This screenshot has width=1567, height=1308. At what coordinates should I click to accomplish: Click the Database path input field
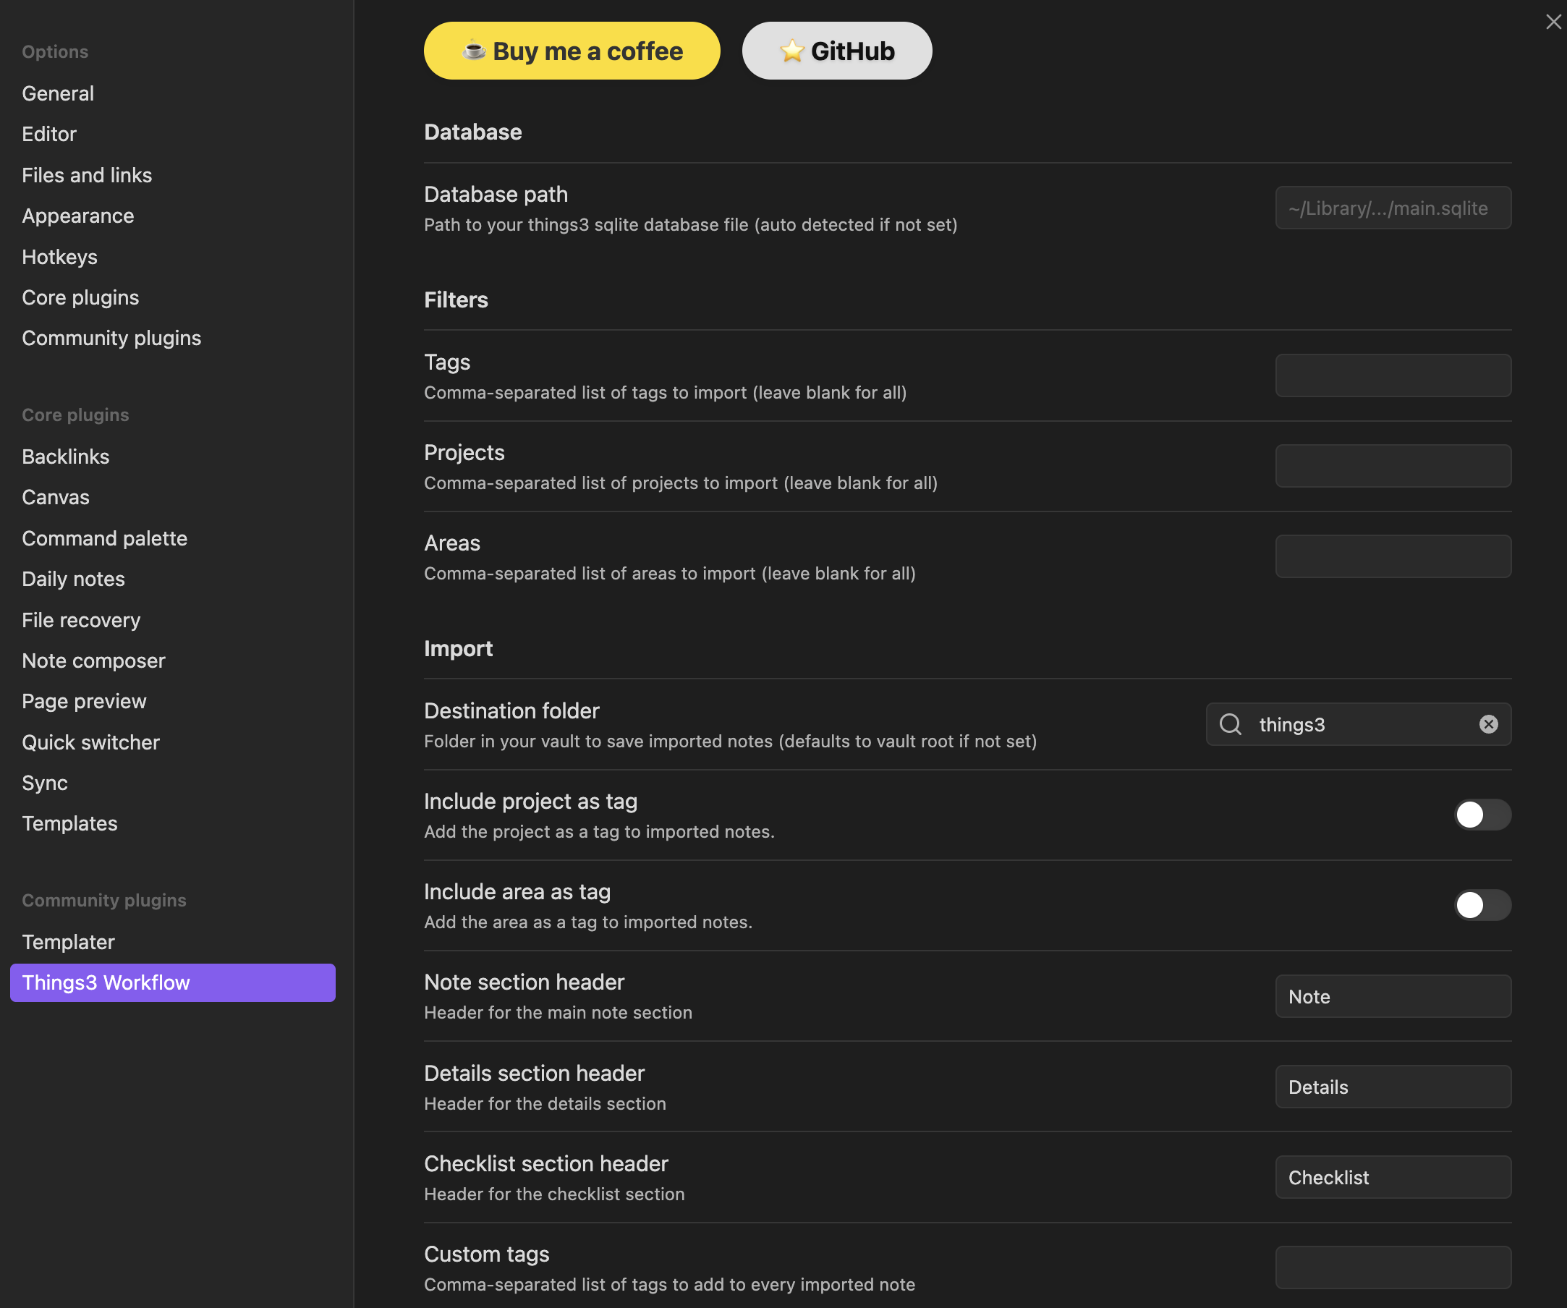(x=1393, y=208)
